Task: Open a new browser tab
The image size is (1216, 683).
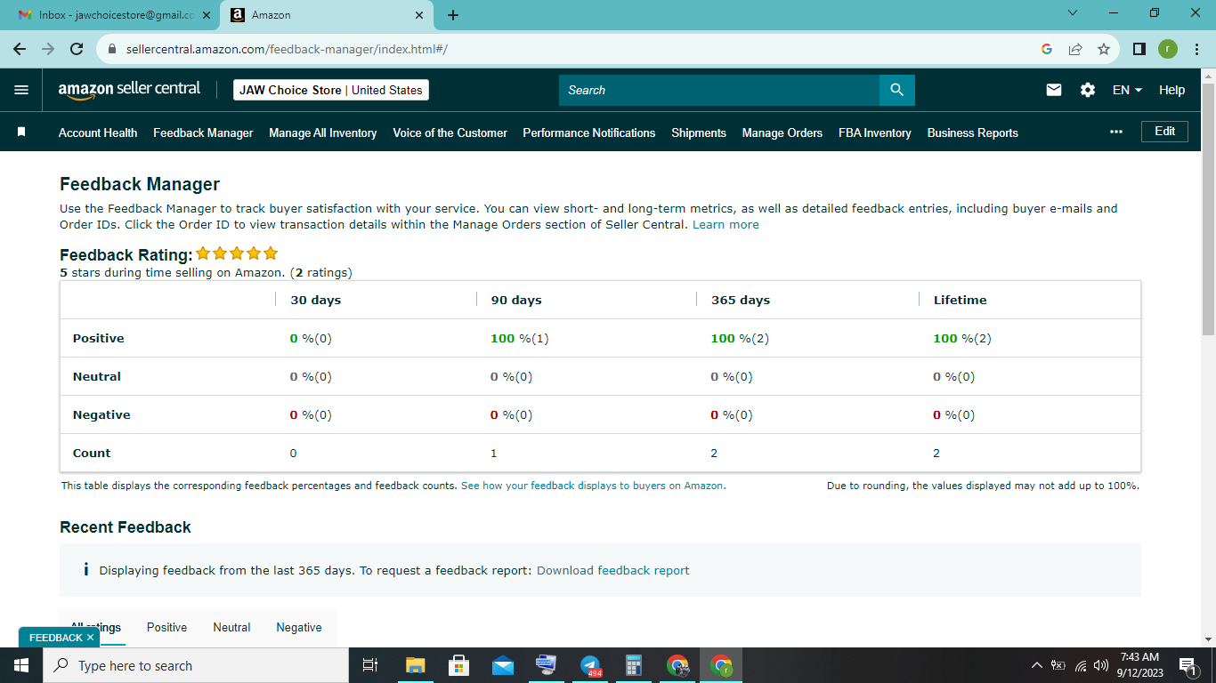Action: (x=453, y=15)
